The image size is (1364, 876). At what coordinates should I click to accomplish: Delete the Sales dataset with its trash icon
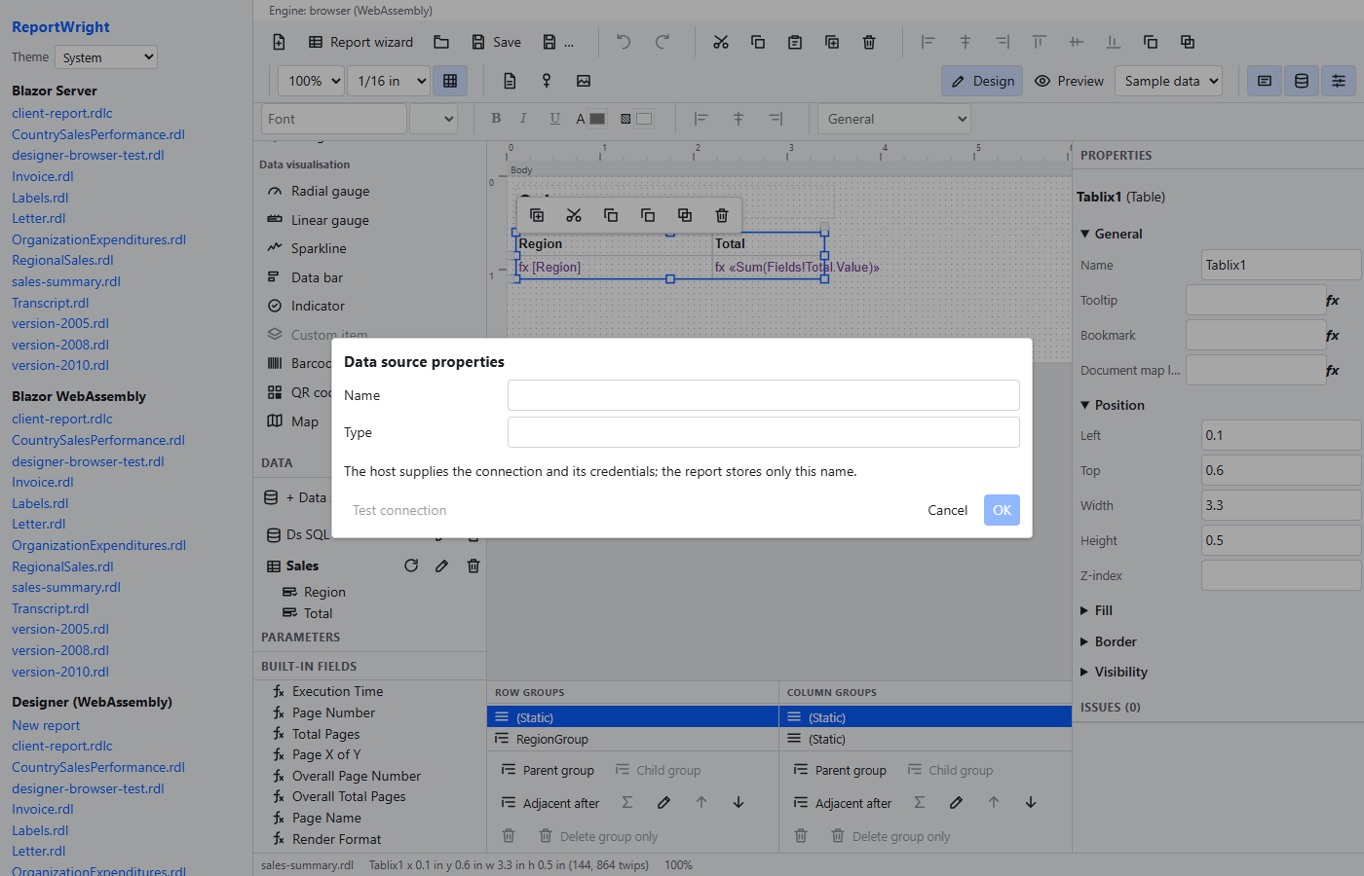[x=474, y=566]
